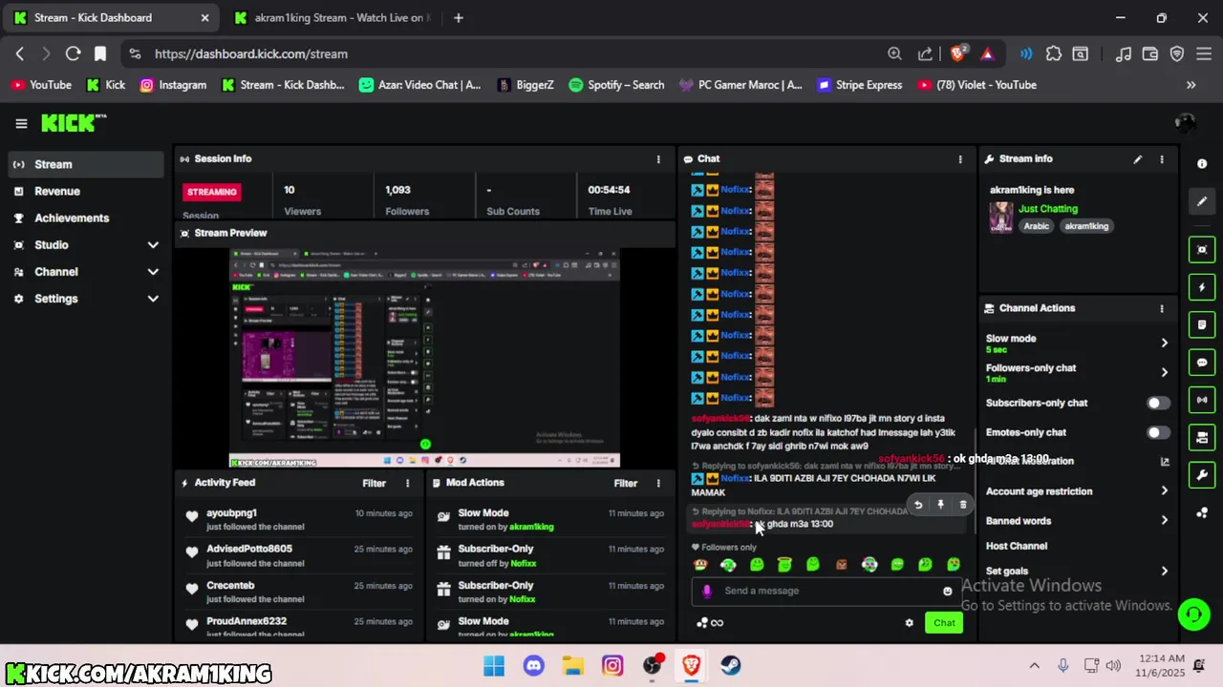
Task: Open the emoji picker in the message box
Action: click(948, 592)
